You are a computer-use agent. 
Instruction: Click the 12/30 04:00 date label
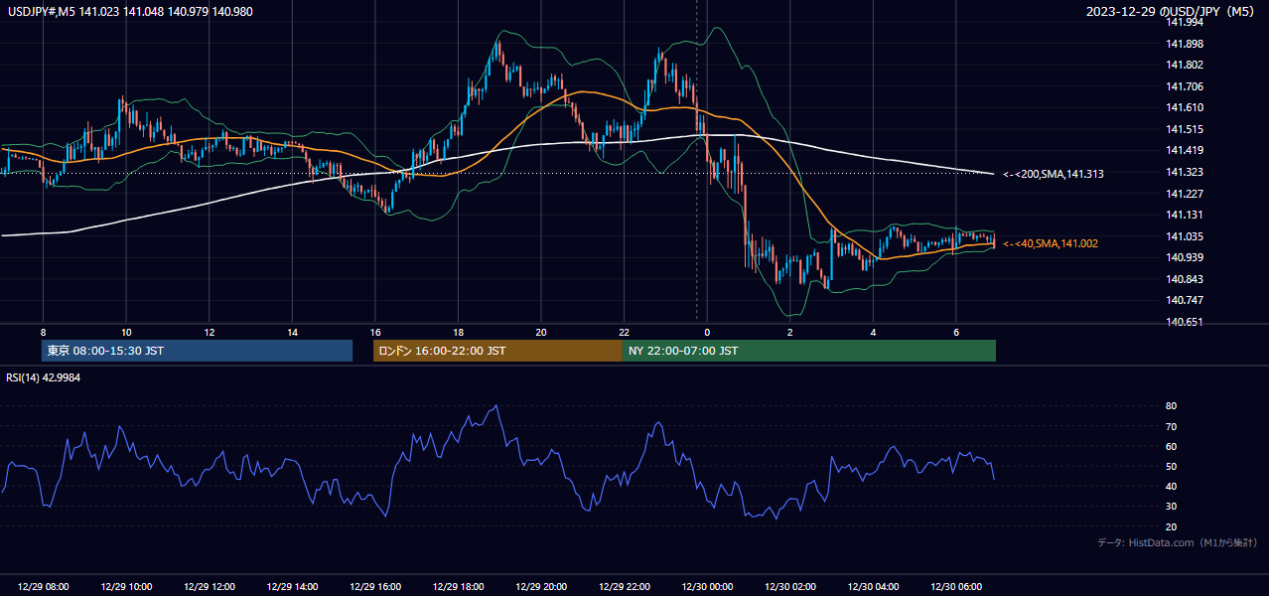click(x=873, y=587)
